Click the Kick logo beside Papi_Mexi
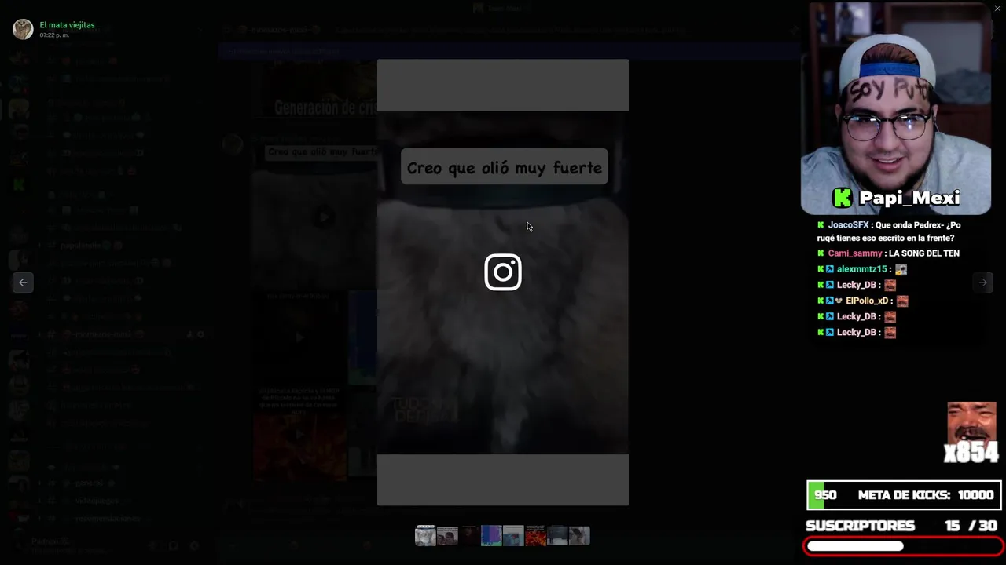Image resolution: width=1006 pixels, height=565 pixels. (843, 198)
